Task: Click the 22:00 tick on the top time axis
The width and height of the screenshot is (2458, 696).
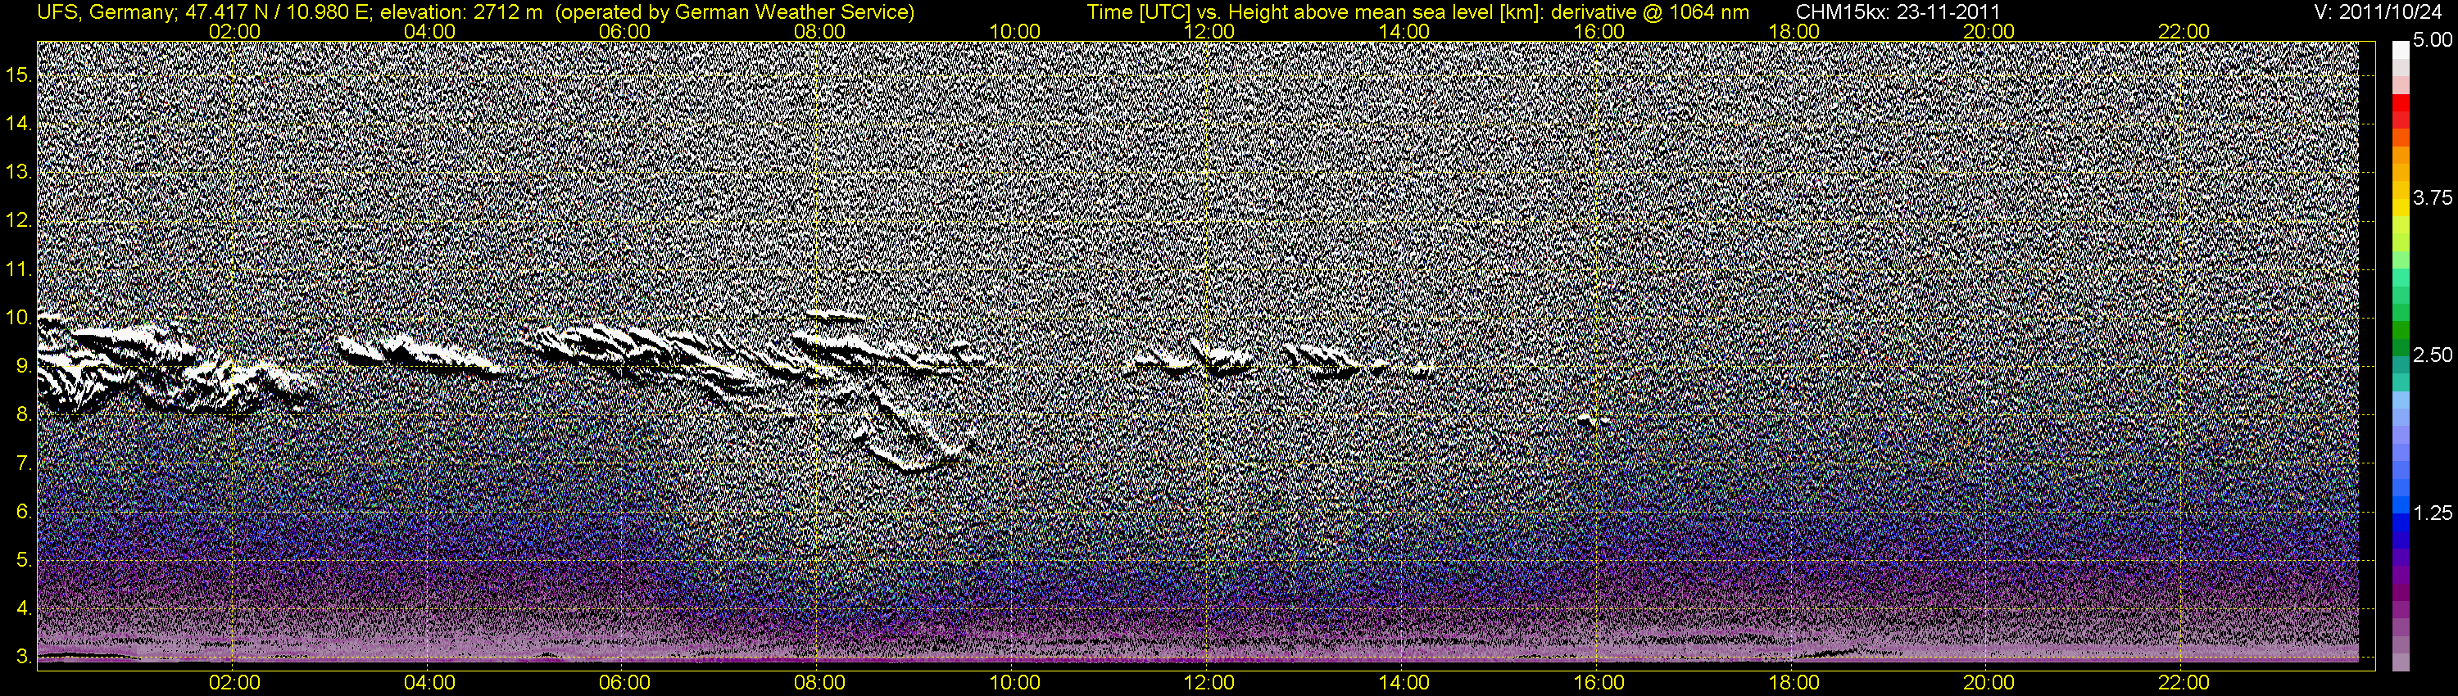Action: click(x=2184, y=31)
